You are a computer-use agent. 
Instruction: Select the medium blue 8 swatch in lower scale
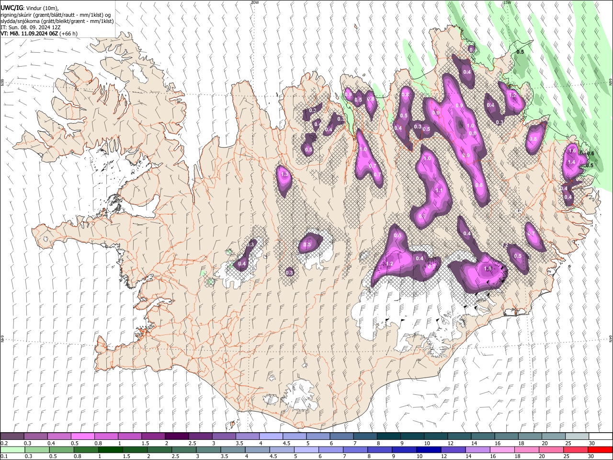(379, 449)
